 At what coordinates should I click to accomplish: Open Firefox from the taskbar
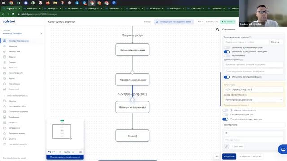[48, 3]
